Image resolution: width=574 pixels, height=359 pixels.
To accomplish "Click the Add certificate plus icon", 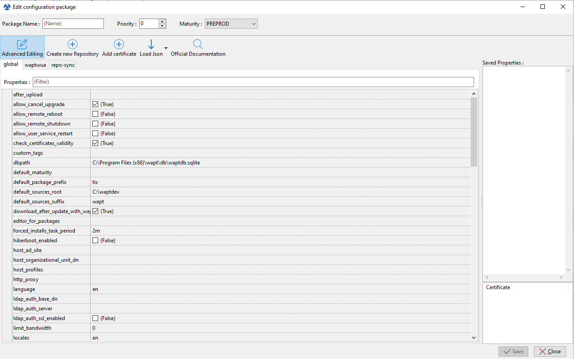I will point(119,44).
